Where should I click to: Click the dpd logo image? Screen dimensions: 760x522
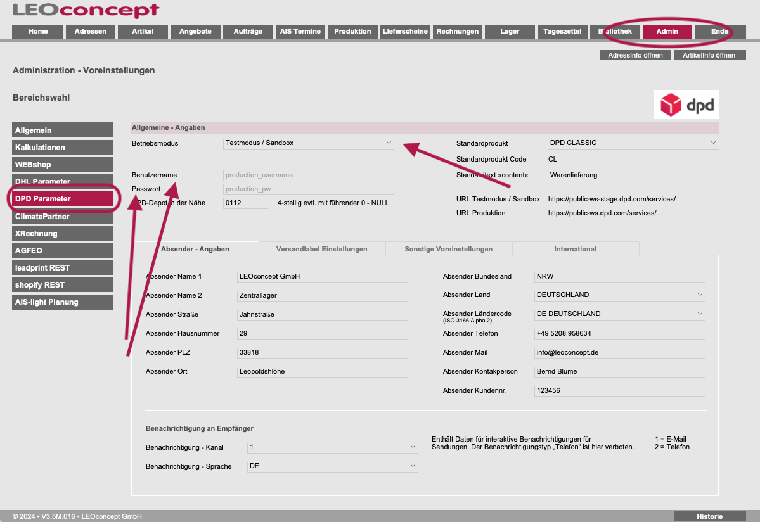coord(686,105)
